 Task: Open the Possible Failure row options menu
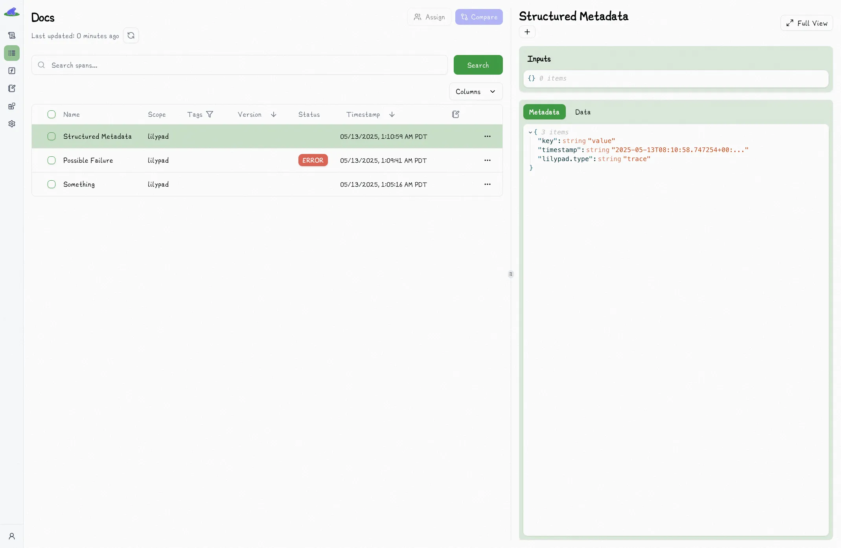click(488, 160)
